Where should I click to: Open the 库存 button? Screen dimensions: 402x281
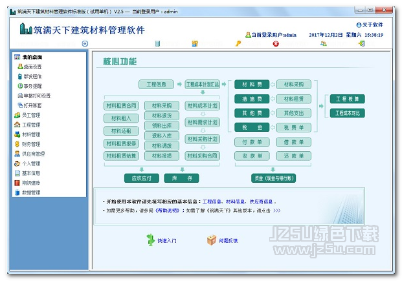point(181,178)
